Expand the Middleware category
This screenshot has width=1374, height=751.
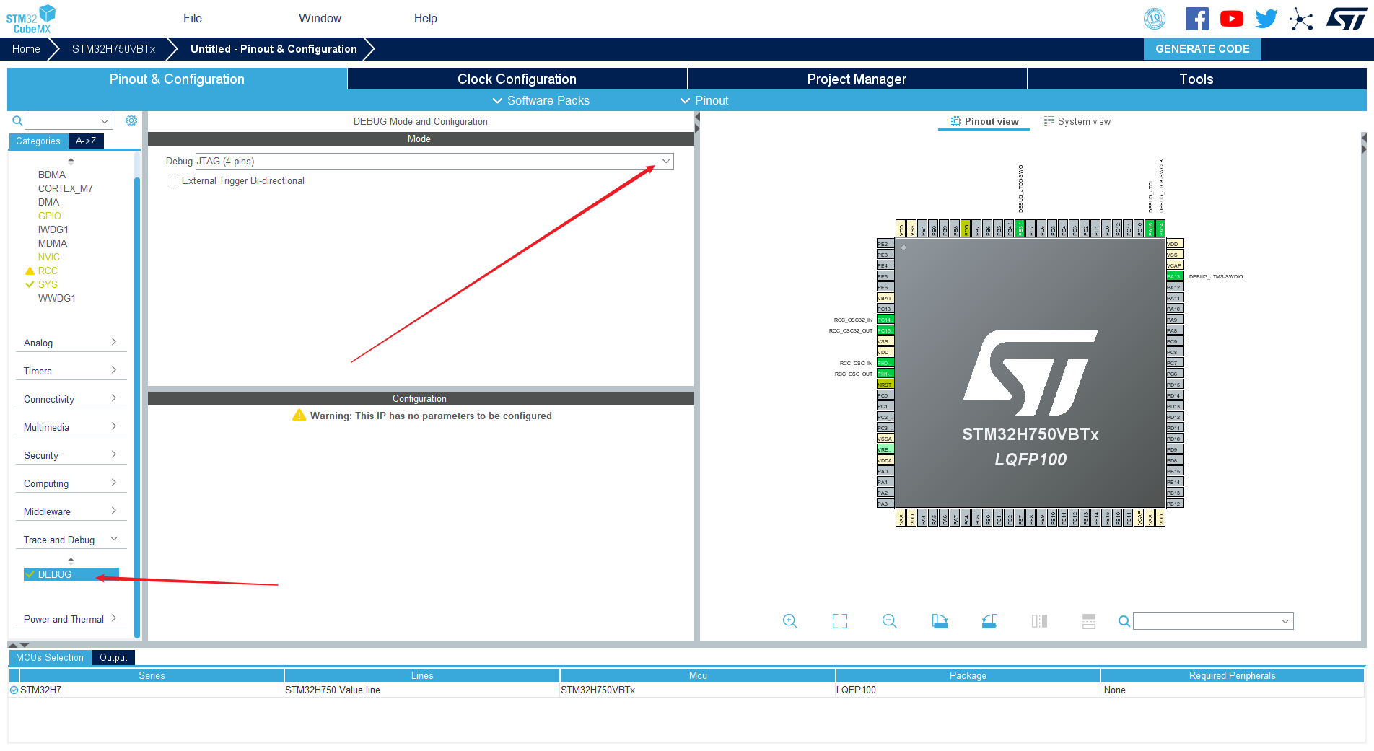pos(71,511)
